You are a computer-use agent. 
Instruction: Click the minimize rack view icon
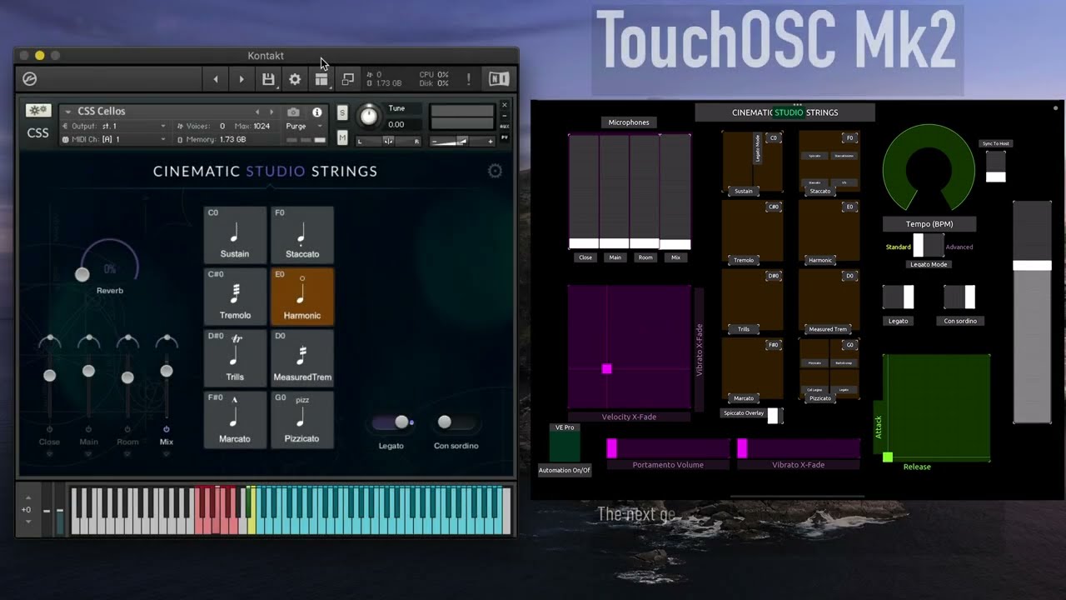point(348,79)
